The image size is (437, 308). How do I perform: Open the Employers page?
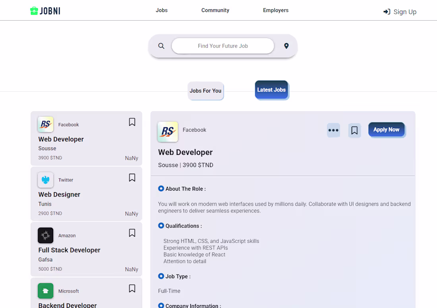[x=276, y=10]
